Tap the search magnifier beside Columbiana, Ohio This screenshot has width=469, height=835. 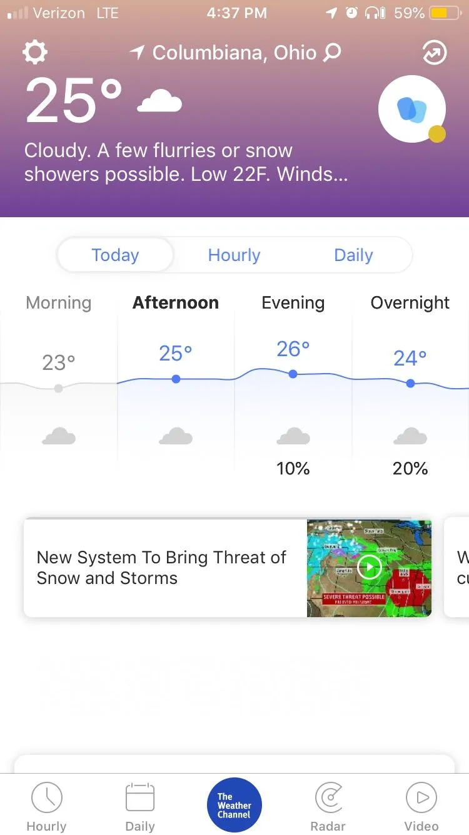(x=332, y=53)
